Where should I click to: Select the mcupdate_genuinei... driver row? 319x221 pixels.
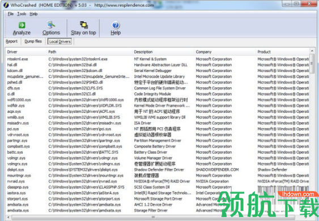click(x=158, y=76)
